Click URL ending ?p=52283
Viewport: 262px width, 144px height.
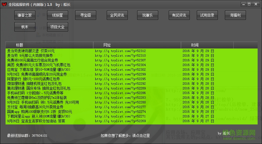pos(120,98)
